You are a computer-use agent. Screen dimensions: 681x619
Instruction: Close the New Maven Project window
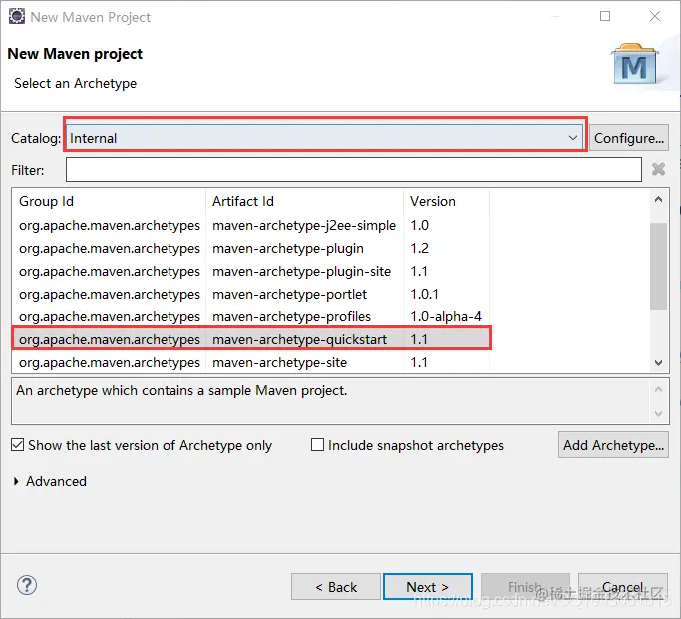click(x=655, y=16)
